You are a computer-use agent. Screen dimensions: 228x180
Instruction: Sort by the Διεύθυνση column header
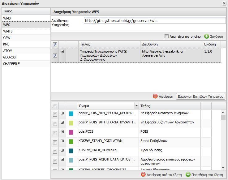click(x=171, y=44)
